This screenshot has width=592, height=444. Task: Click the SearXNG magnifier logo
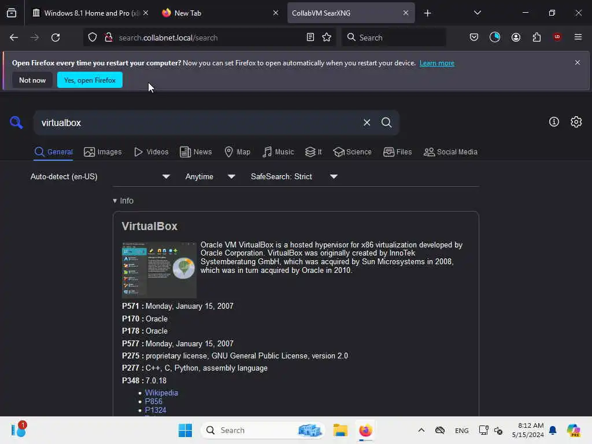pyautogui.click(x=16, y=123)
